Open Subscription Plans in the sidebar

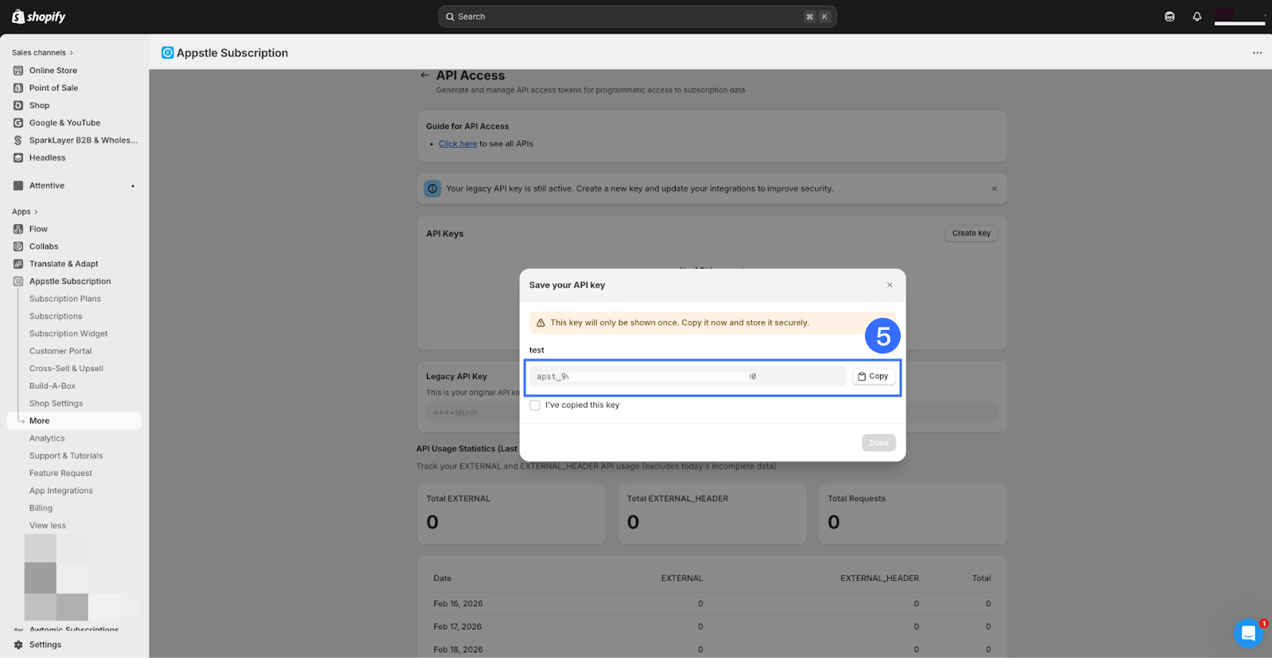click(x=65, y=299)
